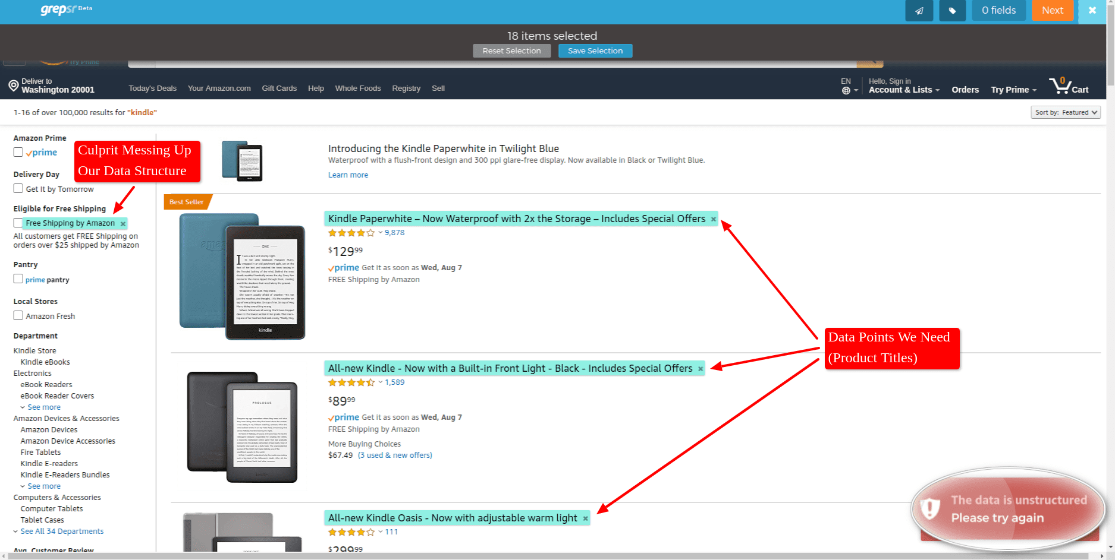Click All-new Kindle Front Light product title
This screenshot has height=560, width=1115.
pyautogui.click(x=510, y=368)
